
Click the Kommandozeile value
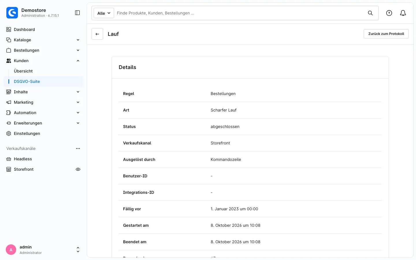click(x=226, y=159)
